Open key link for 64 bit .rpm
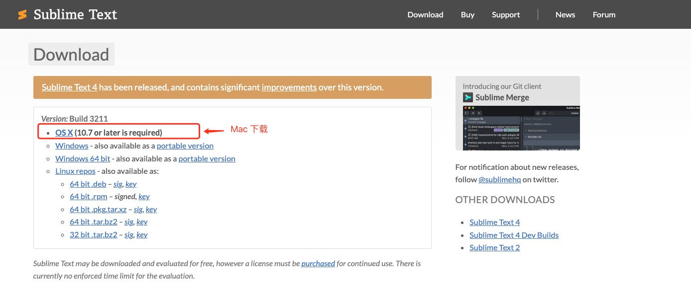This screenshot has width=691, height=295. [144, 197]
